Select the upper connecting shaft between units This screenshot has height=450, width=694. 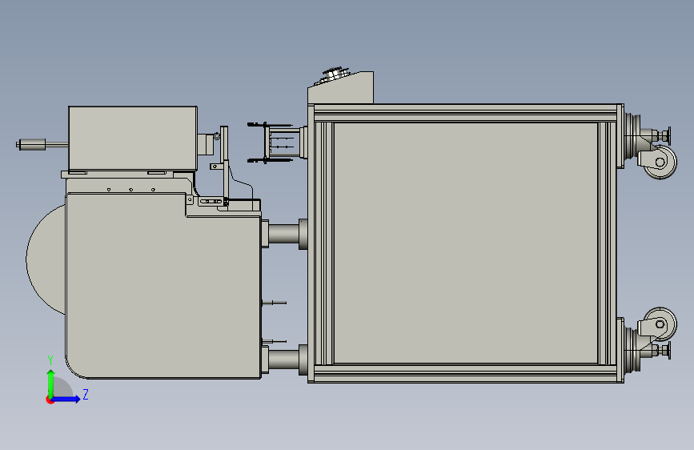tap(285, 234)
